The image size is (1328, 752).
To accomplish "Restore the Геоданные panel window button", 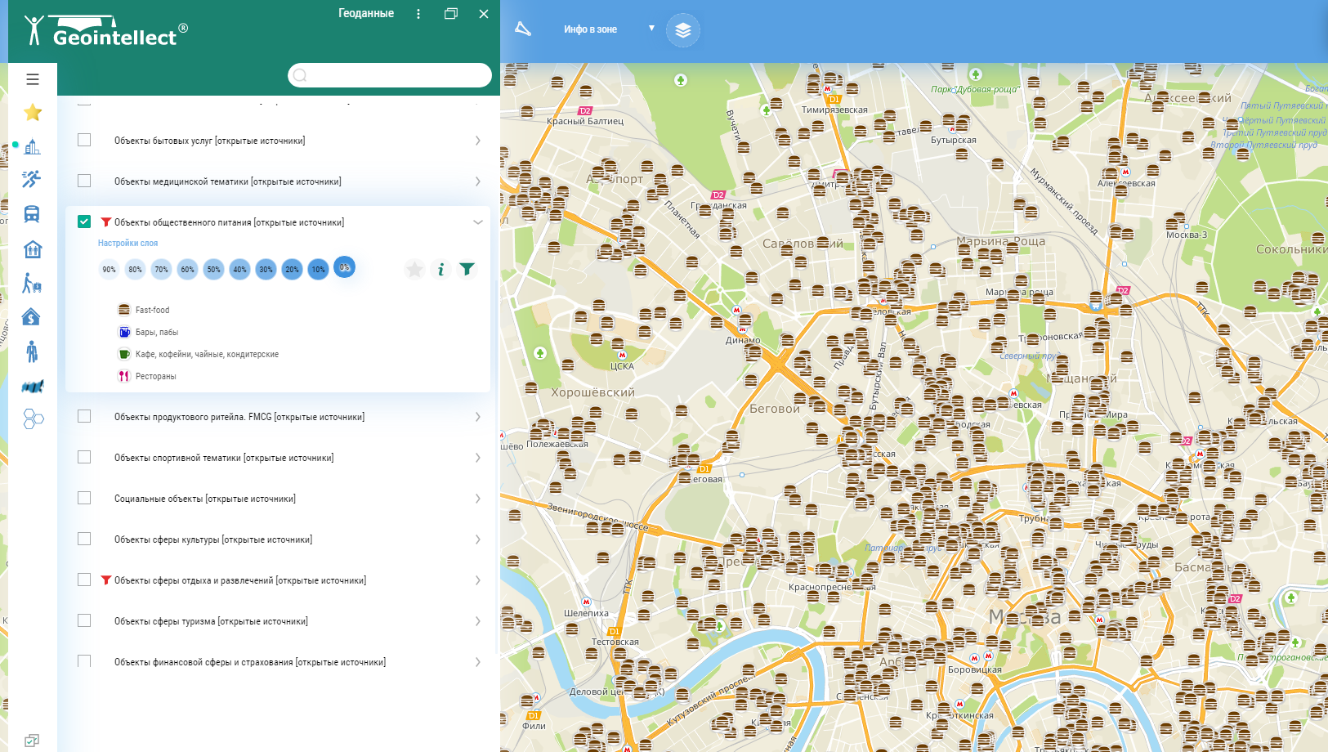I will (451, 14).
